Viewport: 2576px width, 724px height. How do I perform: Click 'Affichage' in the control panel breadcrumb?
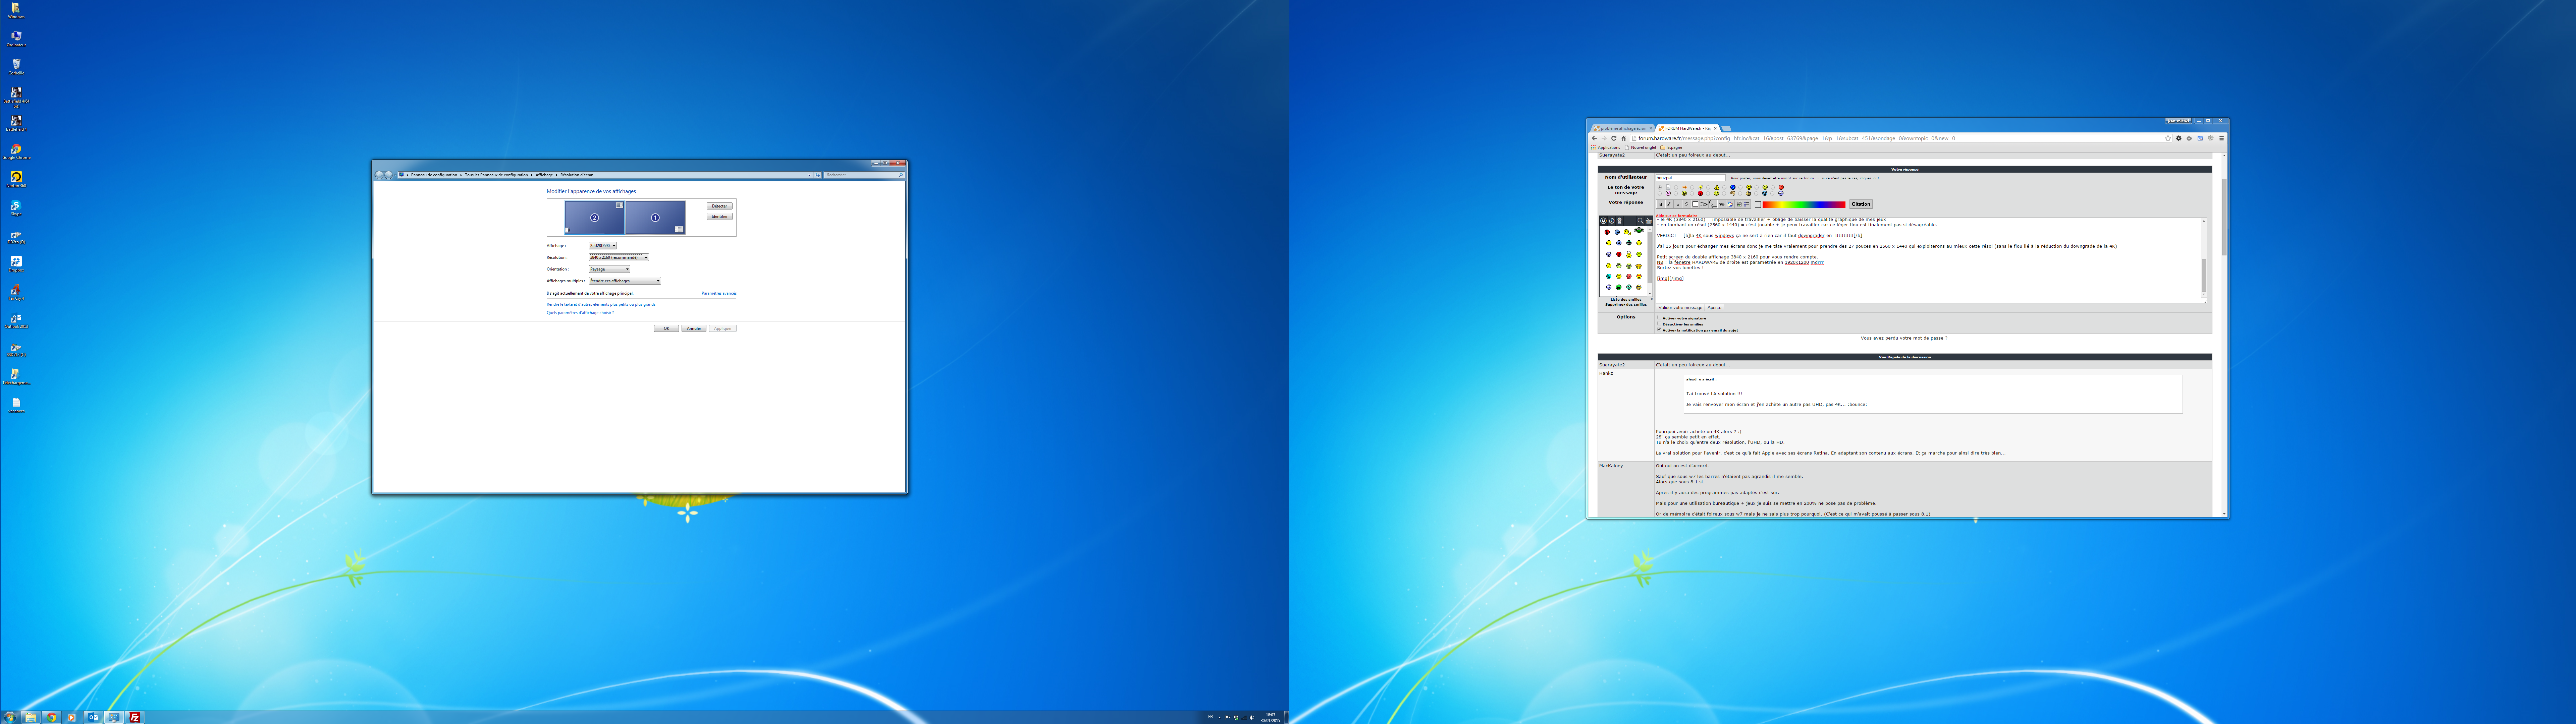click(x=544, y=175)
